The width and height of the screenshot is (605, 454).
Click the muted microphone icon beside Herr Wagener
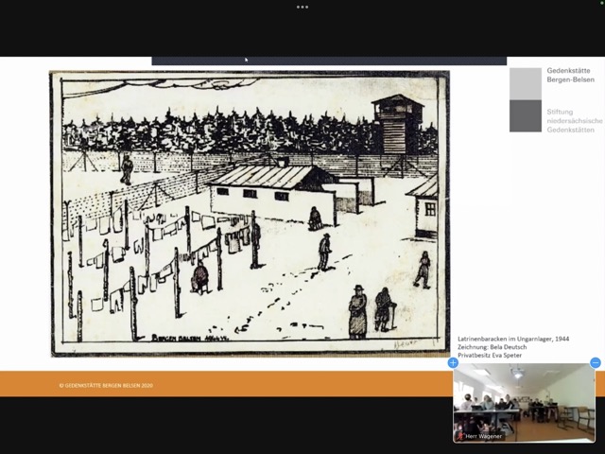[x=460, y=436]
